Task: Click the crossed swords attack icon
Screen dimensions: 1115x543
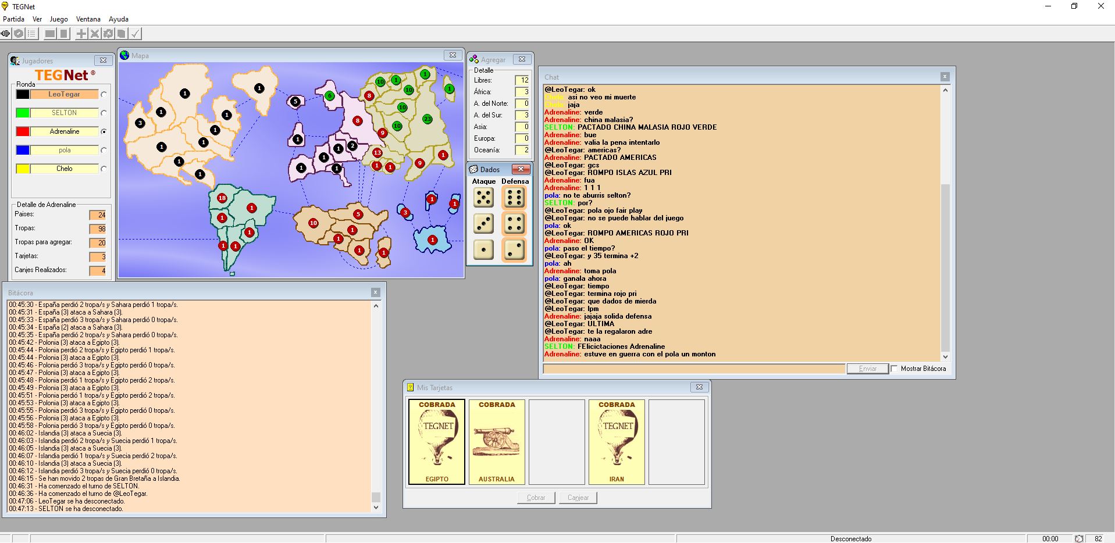Action: pyautogui.click(x=95, y=34)
